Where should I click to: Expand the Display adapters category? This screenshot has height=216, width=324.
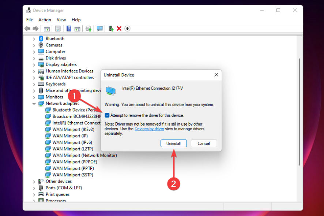[34, 64]
